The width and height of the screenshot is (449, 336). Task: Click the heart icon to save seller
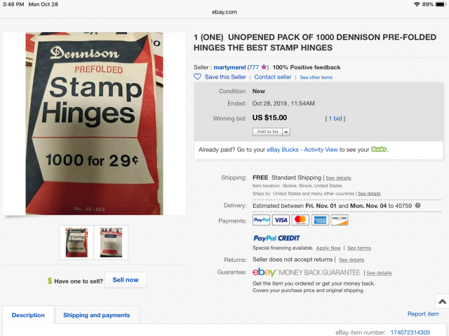pyautogui.click(x=197, y=77)
